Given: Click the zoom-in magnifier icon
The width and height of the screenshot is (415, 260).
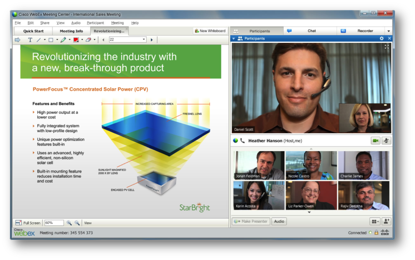Looking at the screenshot, I should (69, 222).
